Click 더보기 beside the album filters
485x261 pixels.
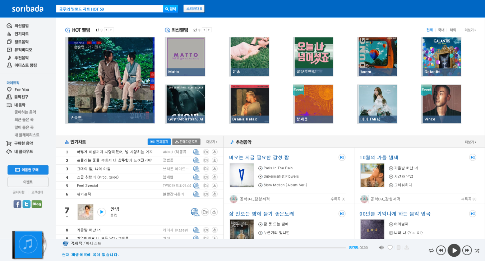pyautogui.click(x=470, y=30)
